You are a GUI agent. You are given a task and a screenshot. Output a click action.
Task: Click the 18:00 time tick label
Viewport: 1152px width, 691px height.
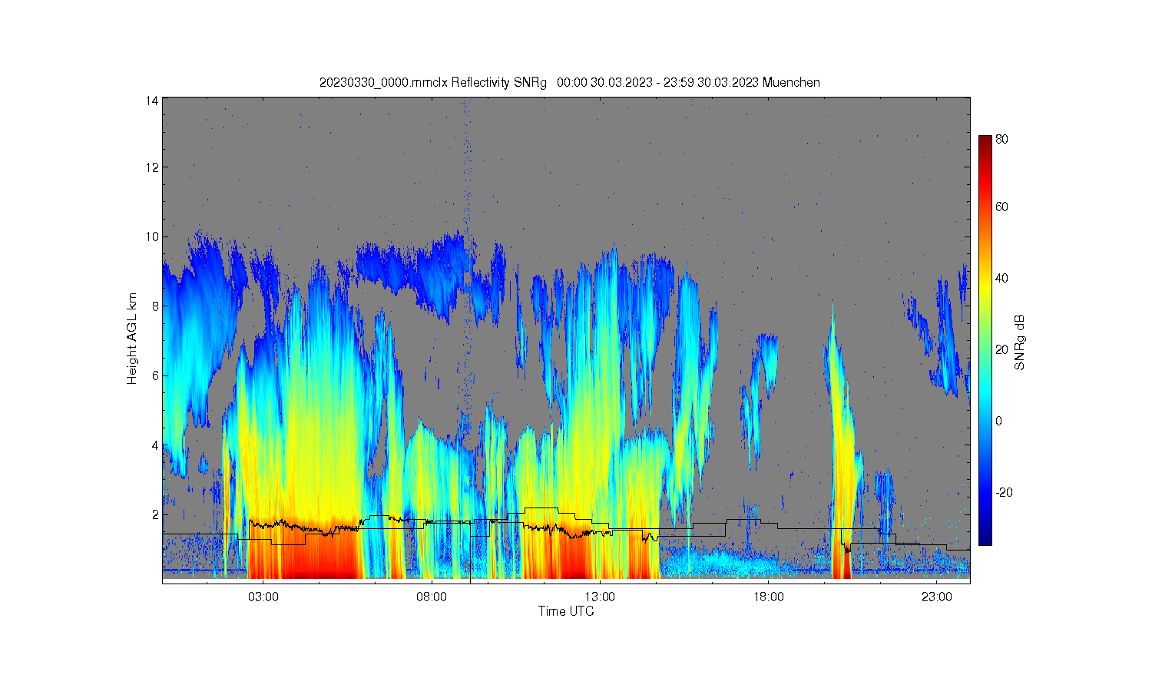pos(769,597)
